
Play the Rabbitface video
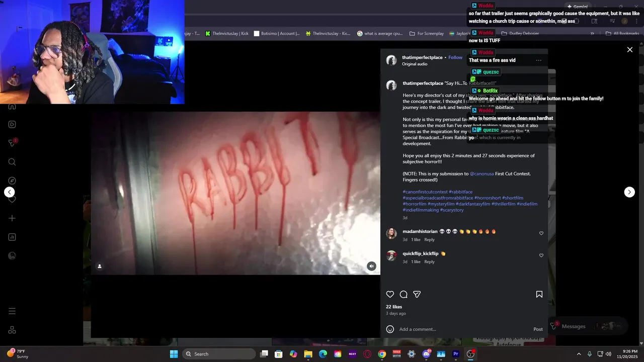(235, 193)
